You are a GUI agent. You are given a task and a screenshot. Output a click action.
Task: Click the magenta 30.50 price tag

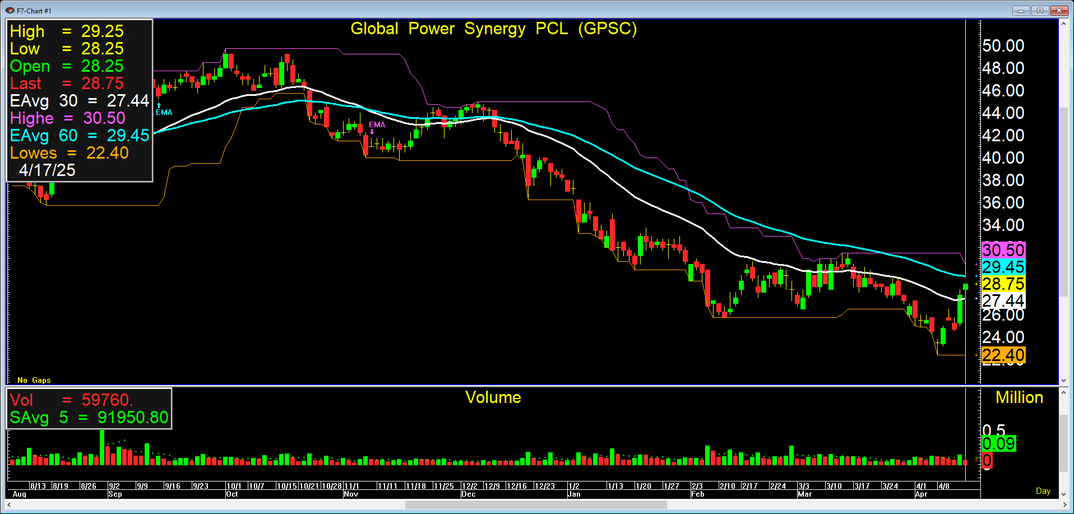tap(1003, 250)
